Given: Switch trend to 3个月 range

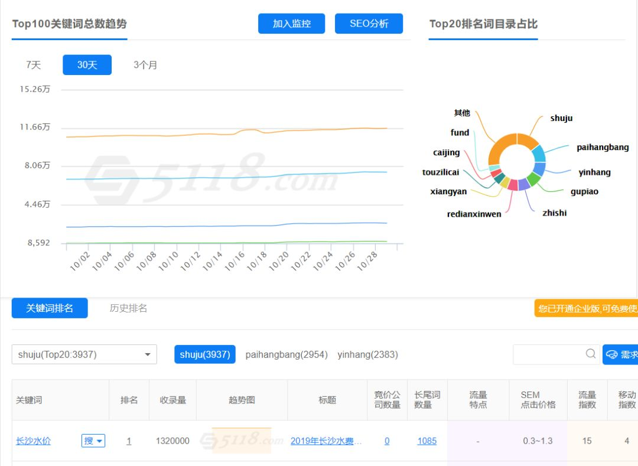Looking at the screenshot, I should pyautogui.click(x=145, y=65).
